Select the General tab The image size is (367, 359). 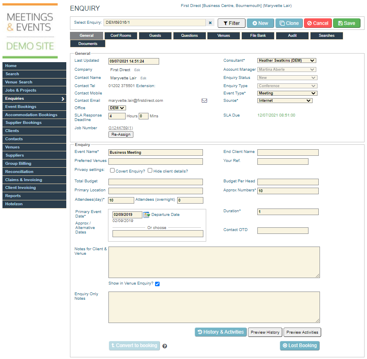pos(87,36)
